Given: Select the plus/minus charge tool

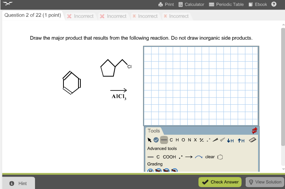Looking at the screenshot, I should click(x=202, y=140).
